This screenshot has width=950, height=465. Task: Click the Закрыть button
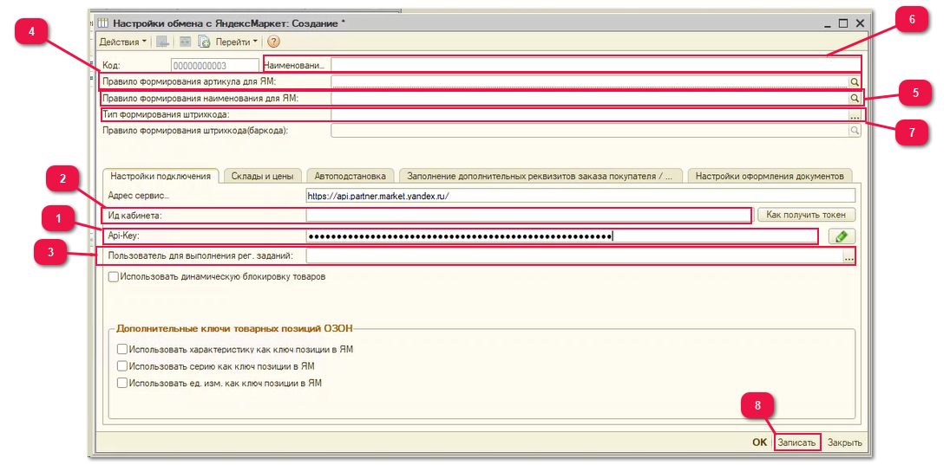[x=844, y=442]
